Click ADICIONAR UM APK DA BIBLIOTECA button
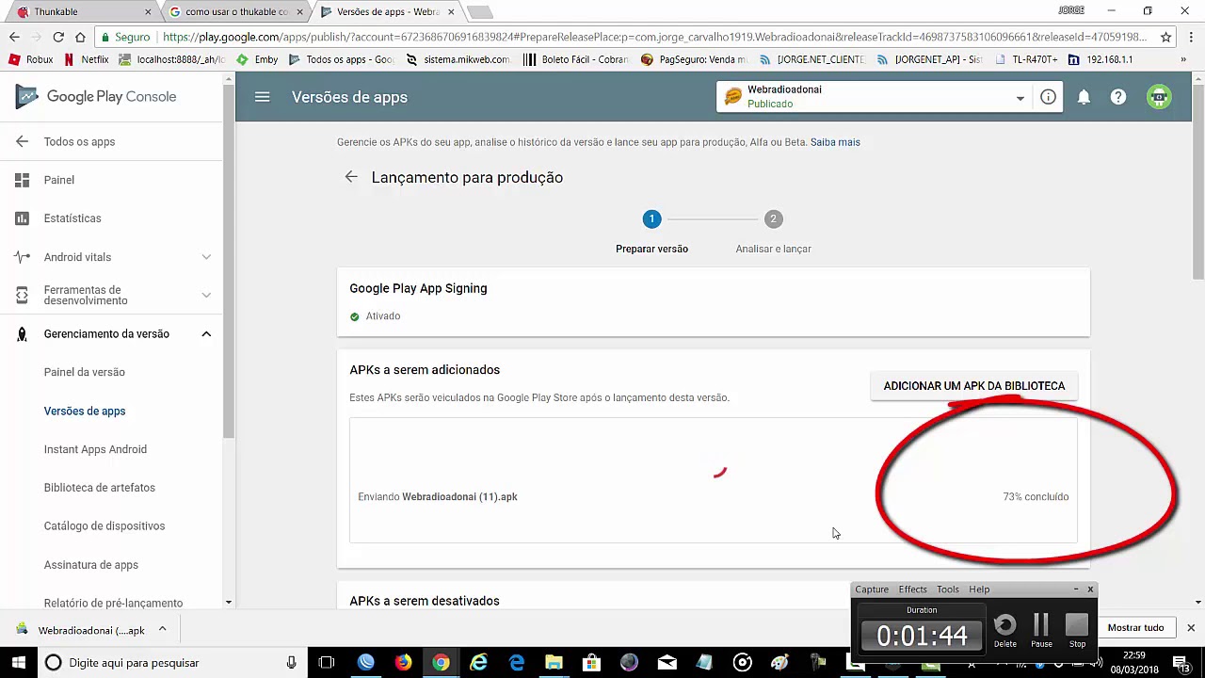The image size is (1205, 678). pyautogui.click(x=974, y=386)
